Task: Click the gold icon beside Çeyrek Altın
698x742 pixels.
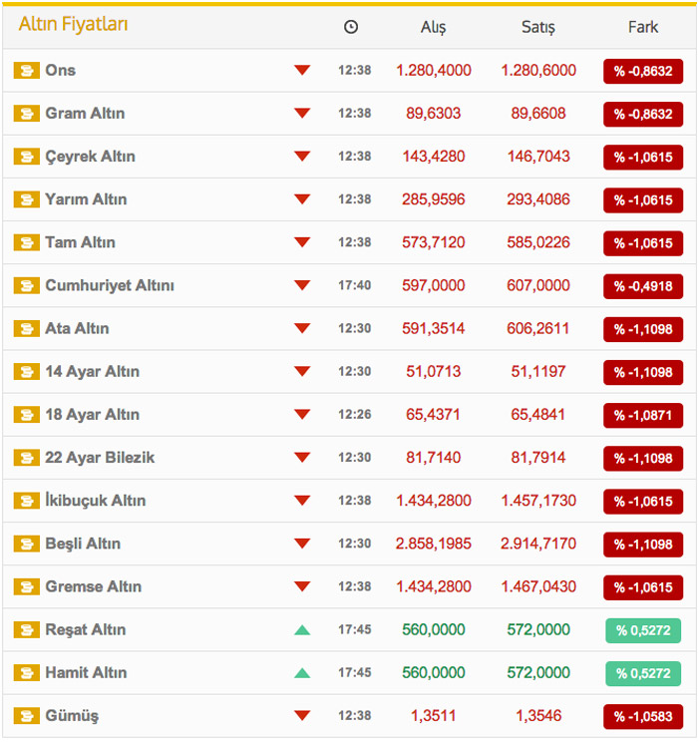Action: point(27,157)
